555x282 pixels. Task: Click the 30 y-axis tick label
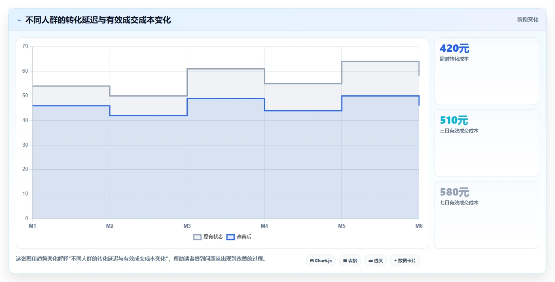25,145
